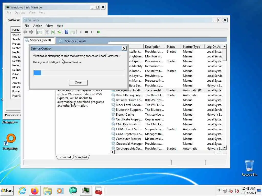This screenshot has height=196, width=262.
Task: Click the Refresh toolbar icon
Action: click(53, 32)
